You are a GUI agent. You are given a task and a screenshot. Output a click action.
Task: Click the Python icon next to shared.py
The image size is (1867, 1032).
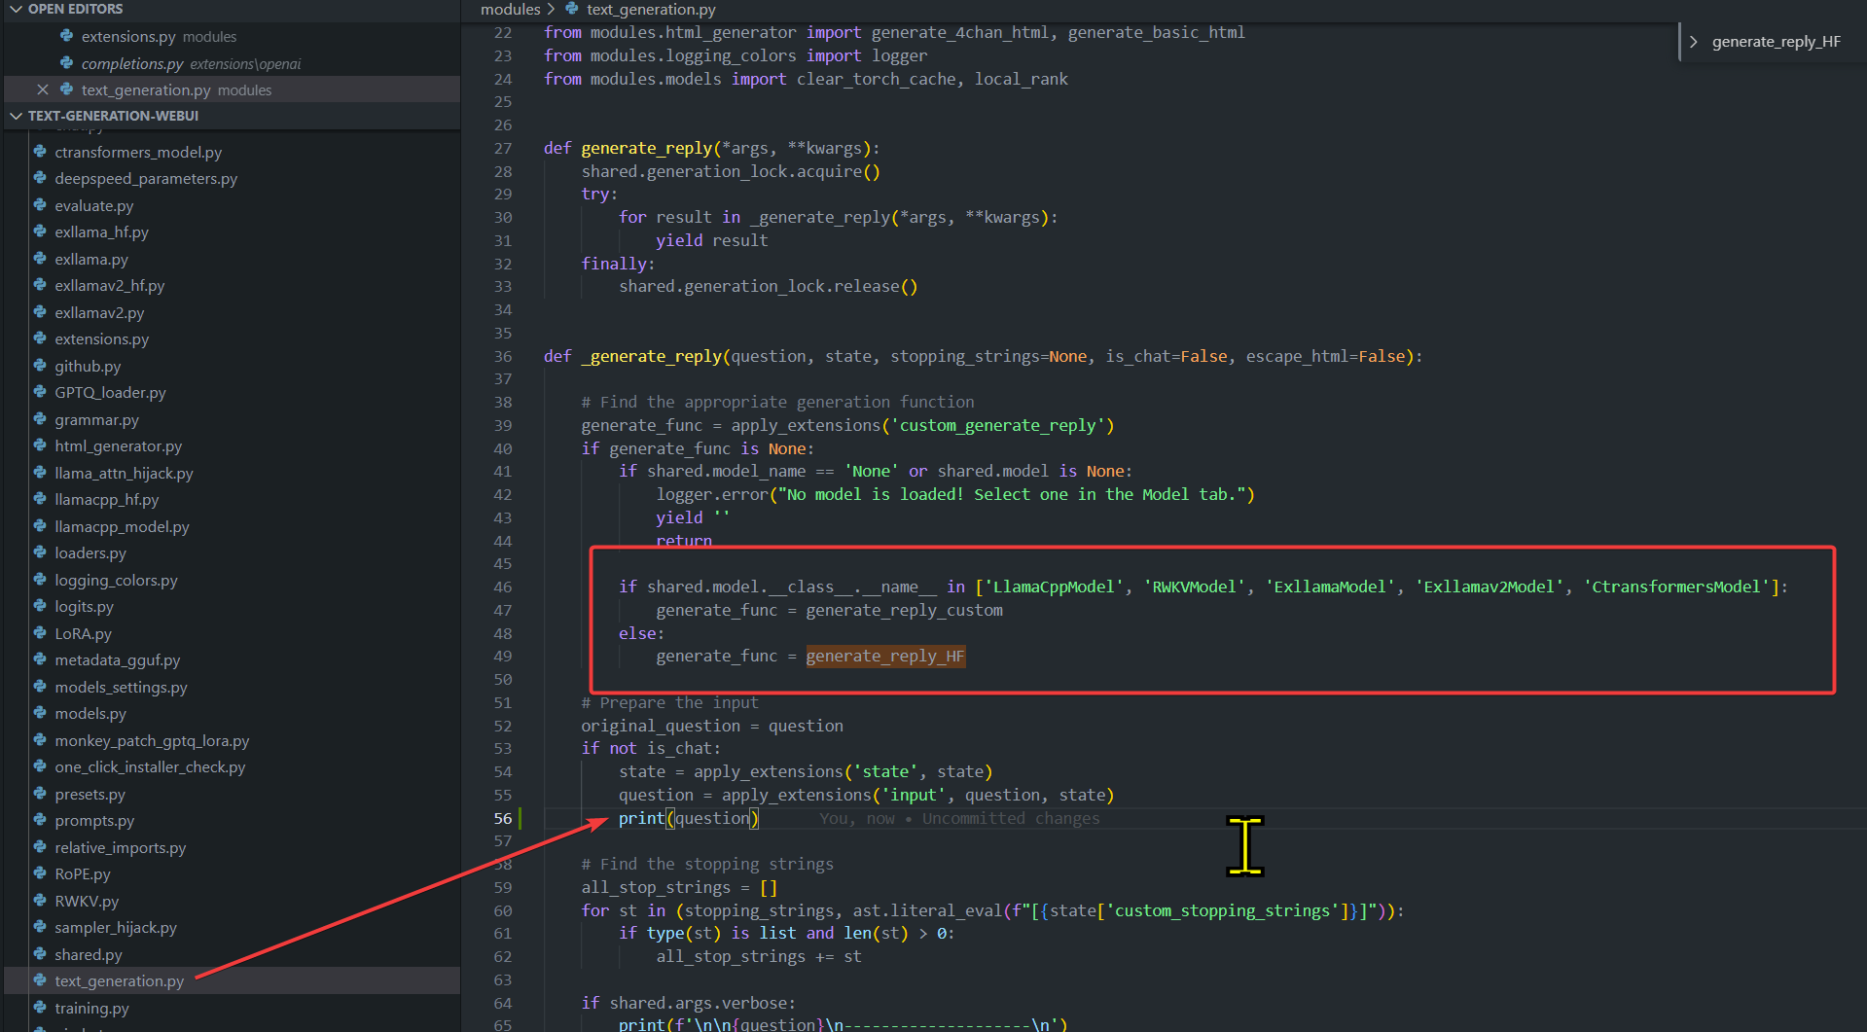(x=39, y=954)
